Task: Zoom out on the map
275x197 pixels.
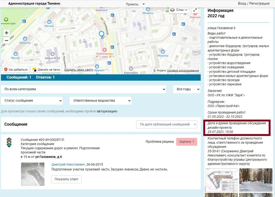Action: click(x=6, y=40)
